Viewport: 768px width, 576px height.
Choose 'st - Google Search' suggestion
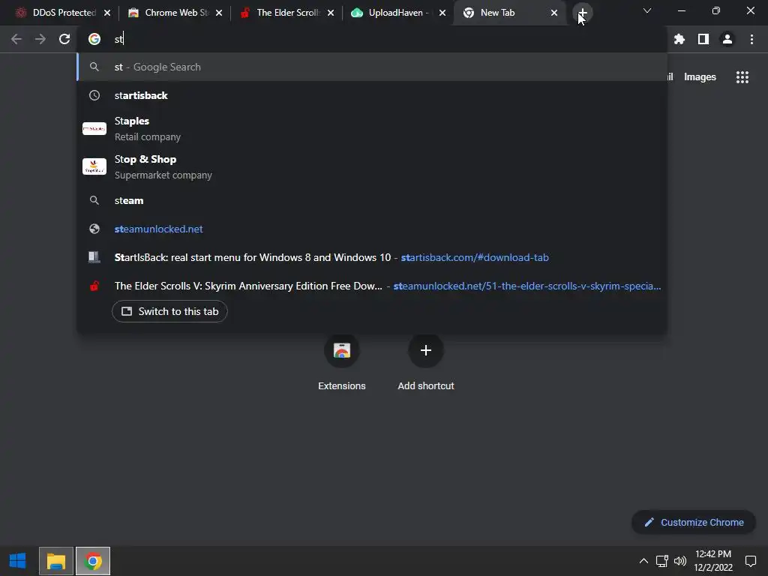coord(372,67)
